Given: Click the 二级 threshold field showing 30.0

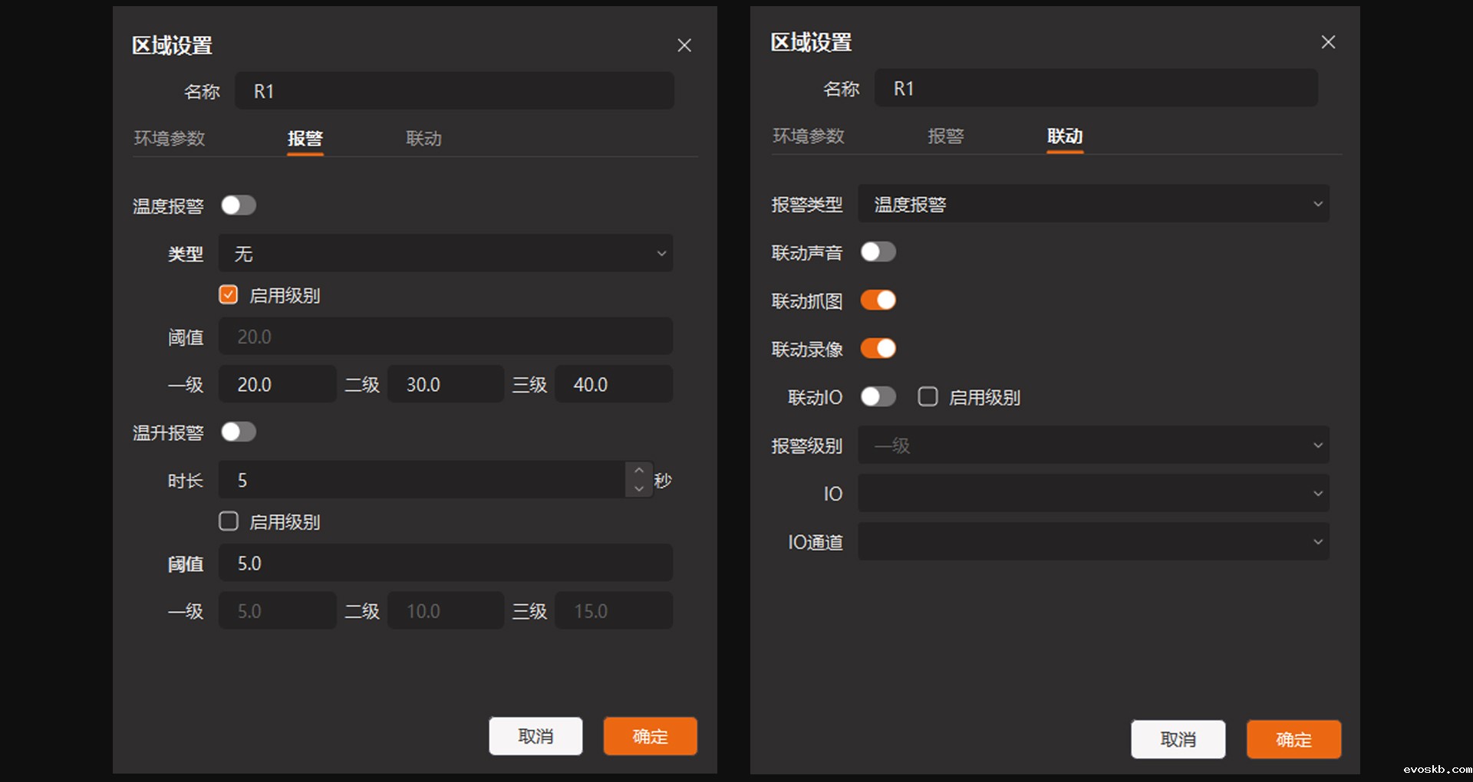Looking at the screenshot, I should click(445, 385).
